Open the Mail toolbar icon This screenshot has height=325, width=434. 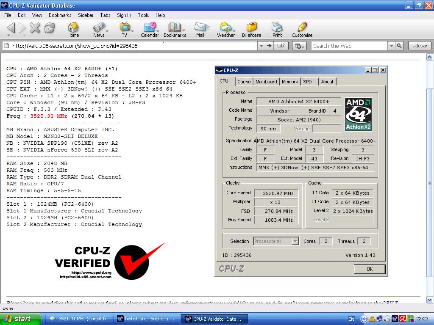(200, 30)
